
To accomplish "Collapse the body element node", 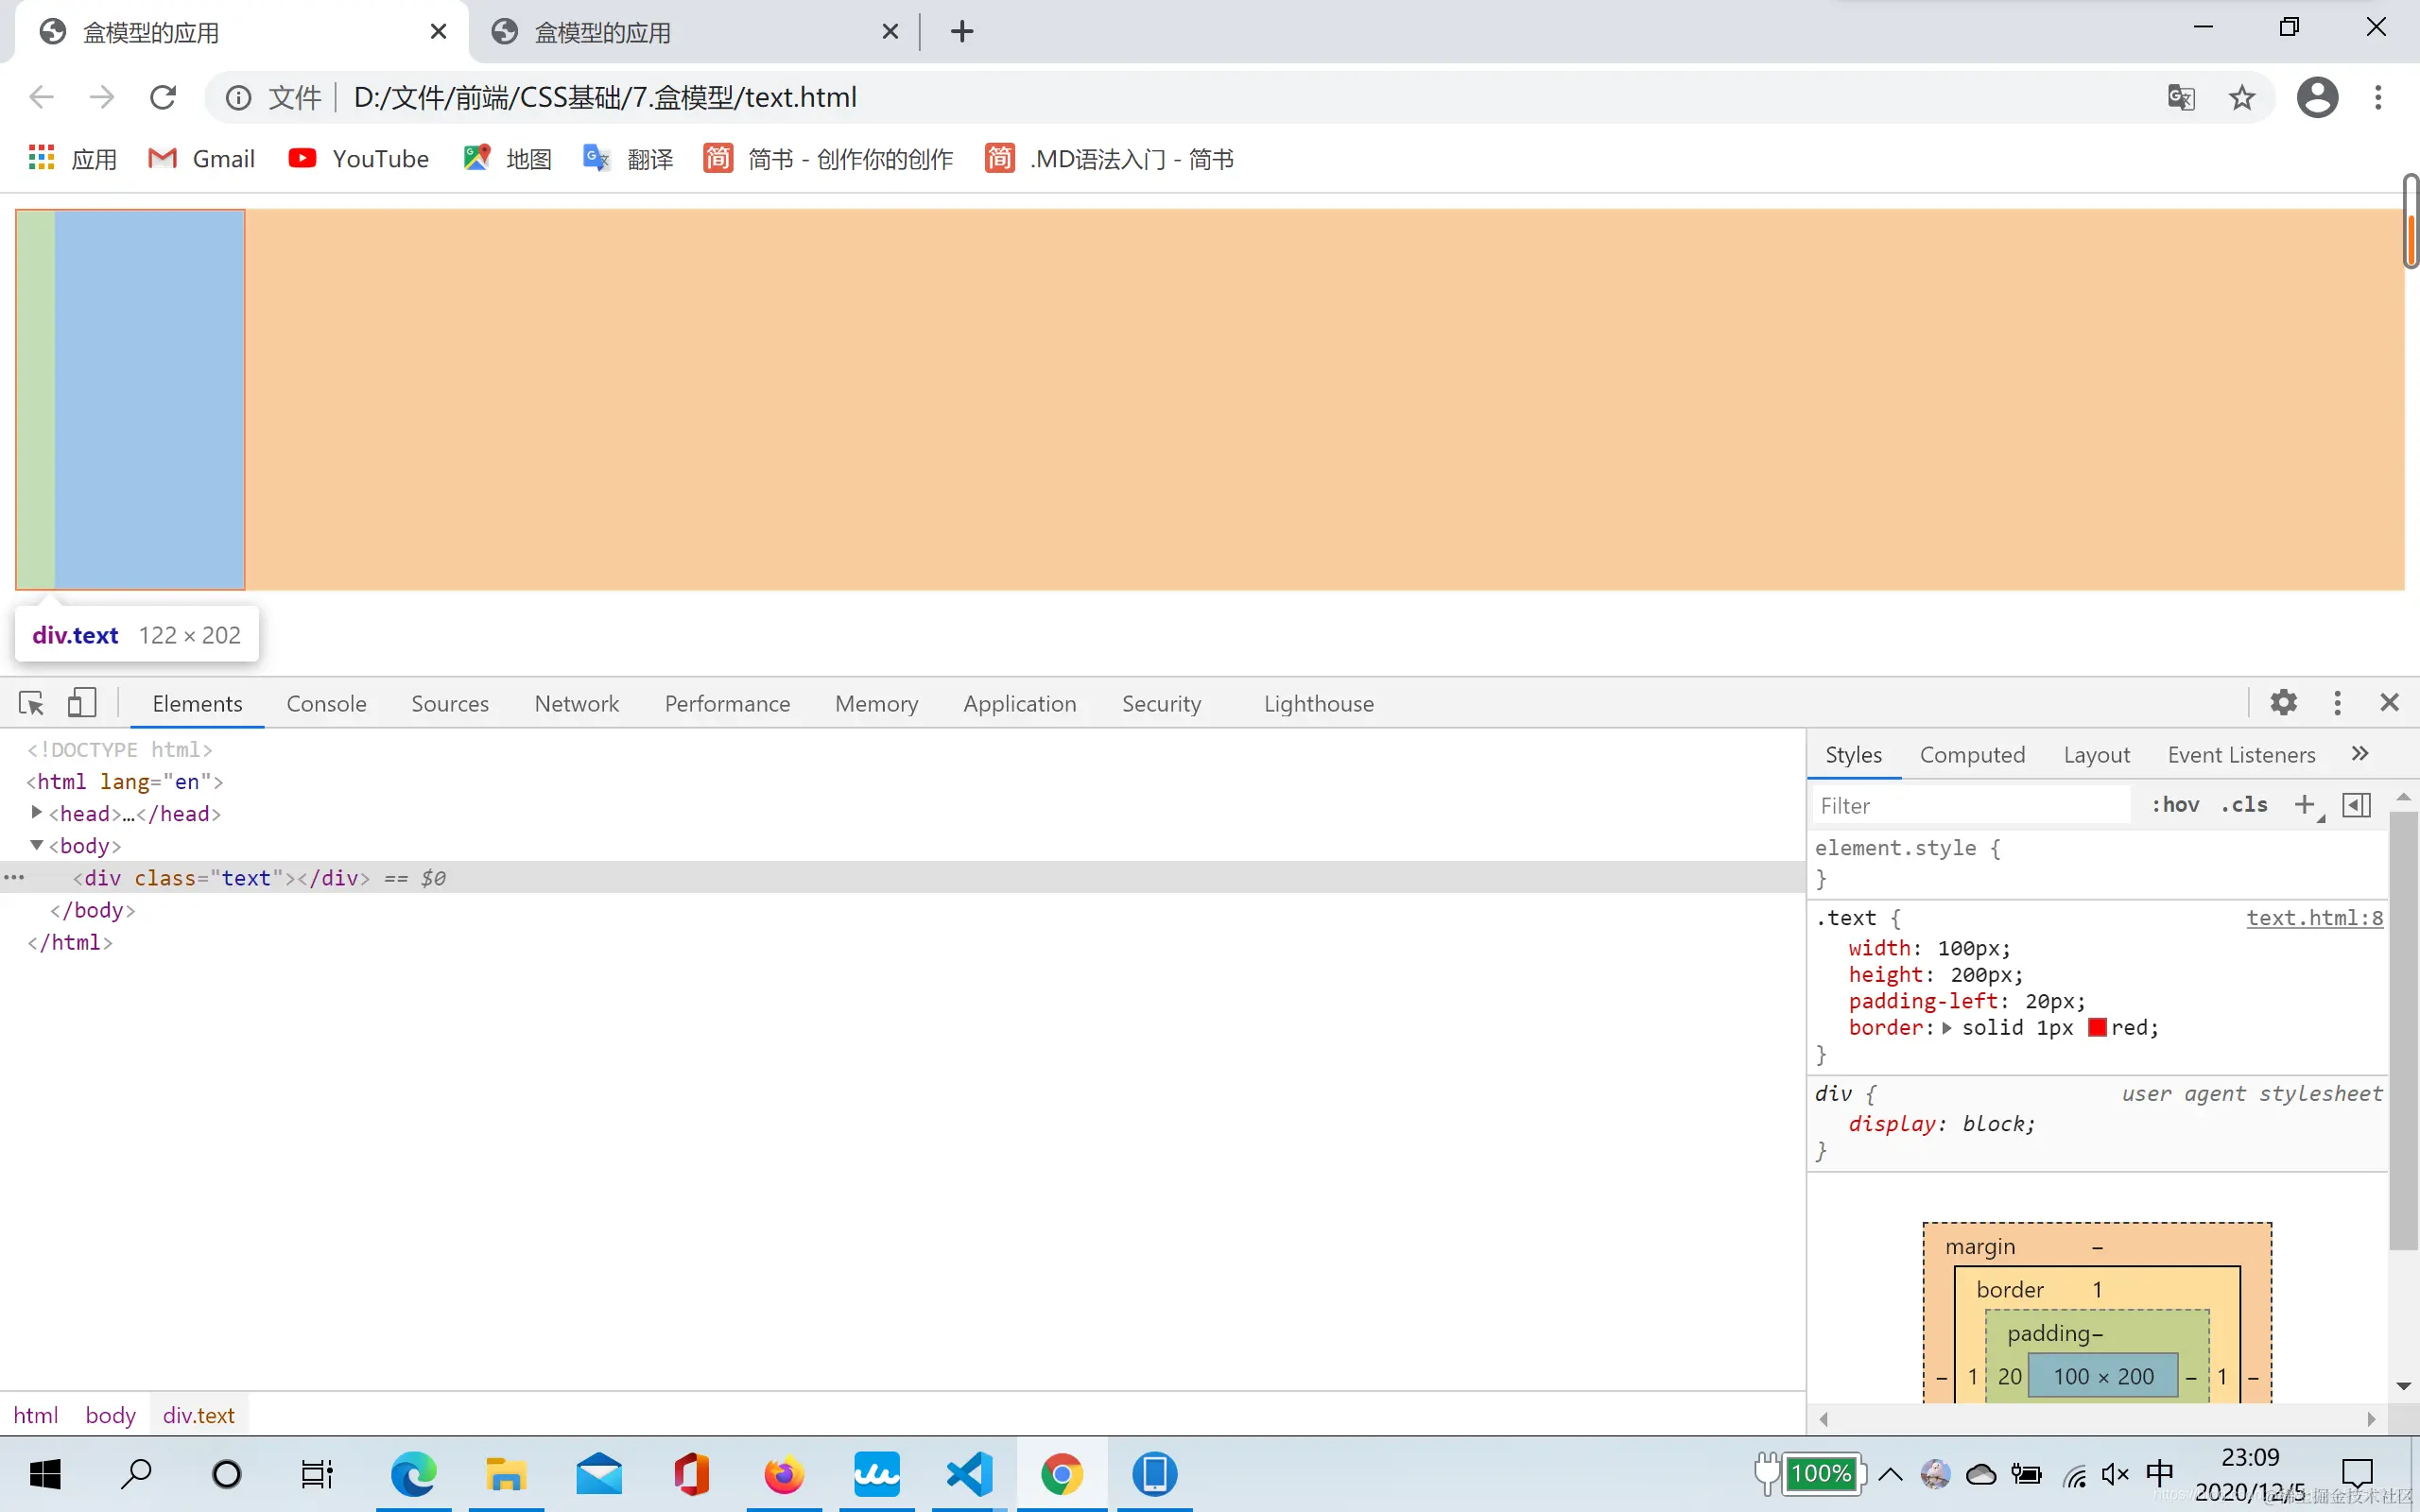I will [x=37, y=845].
